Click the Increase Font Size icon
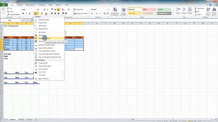 [45, 9]
